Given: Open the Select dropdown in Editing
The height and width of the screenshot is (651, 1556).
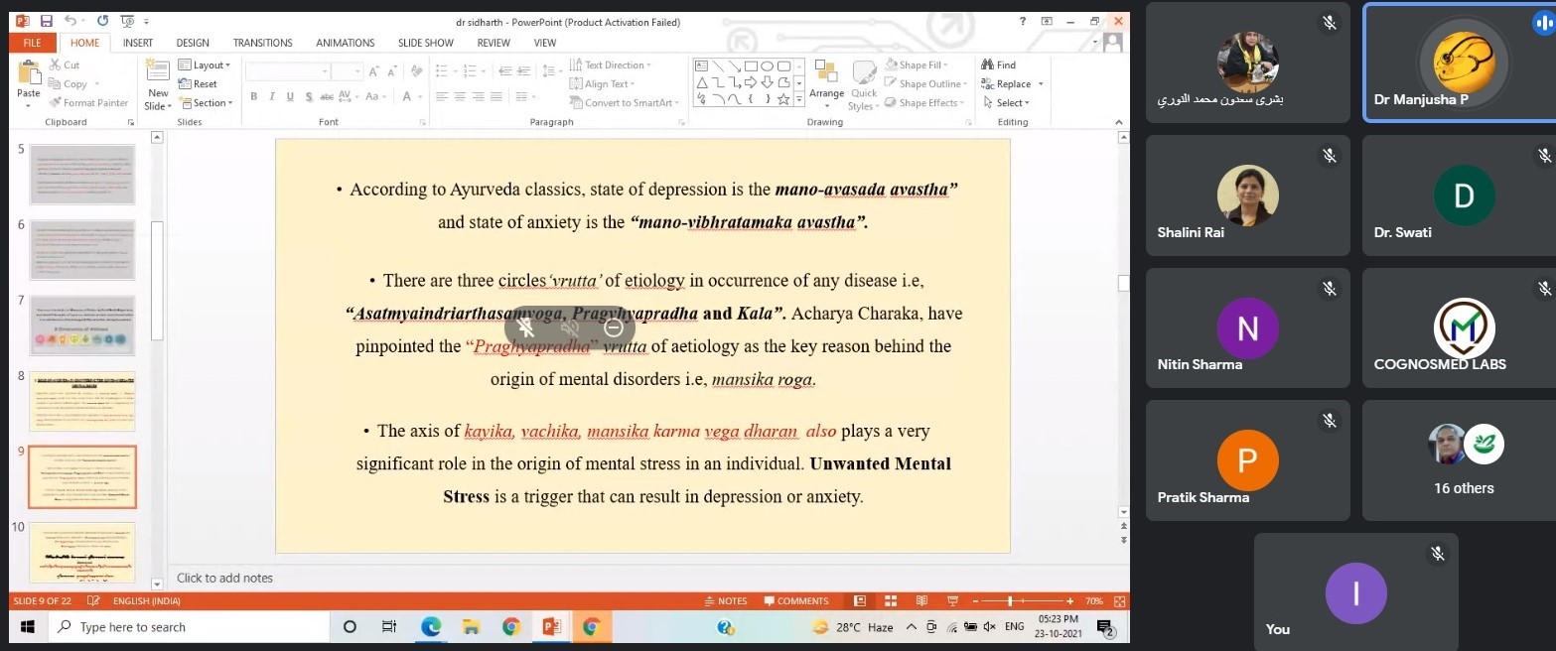Looking at the screenshot, I should tap(1006, 103).
